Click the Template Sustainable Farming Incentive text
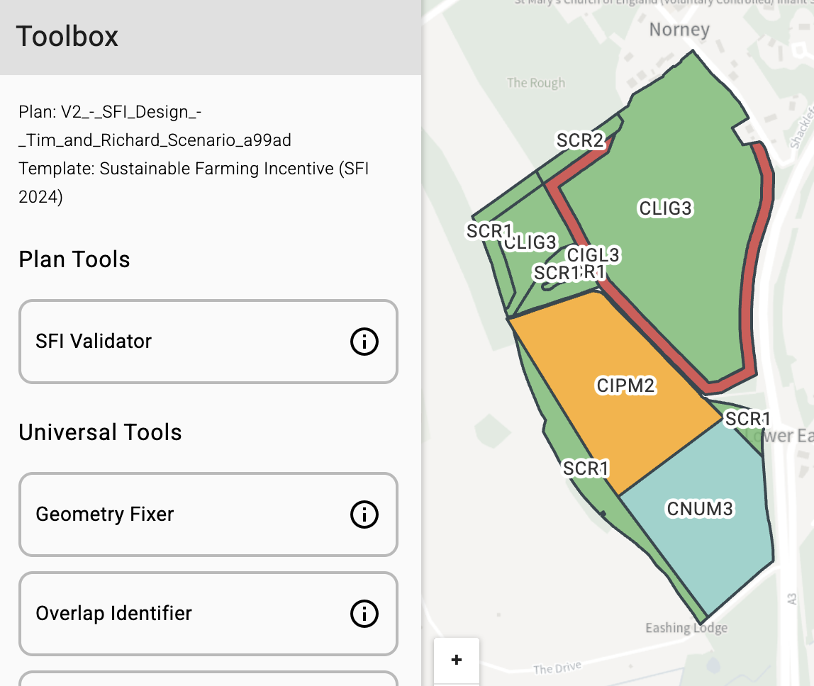The image size is (814, 686). coord(194,183)
